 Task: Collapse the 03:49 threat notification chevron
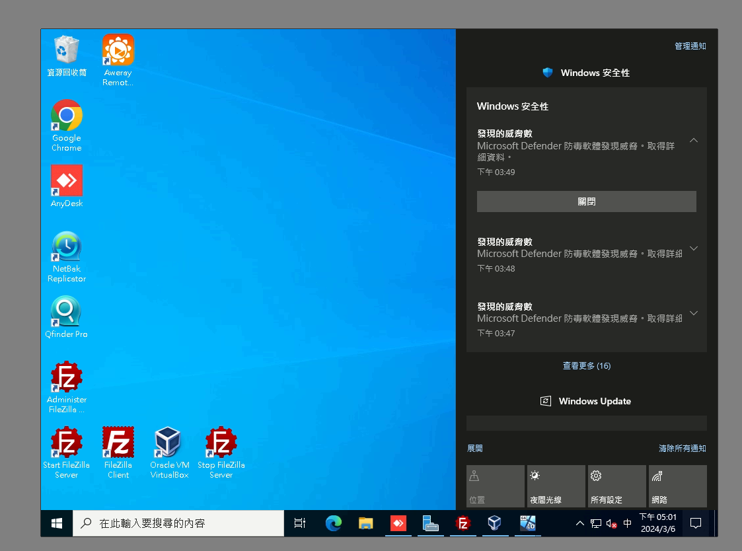coord(693,140)
